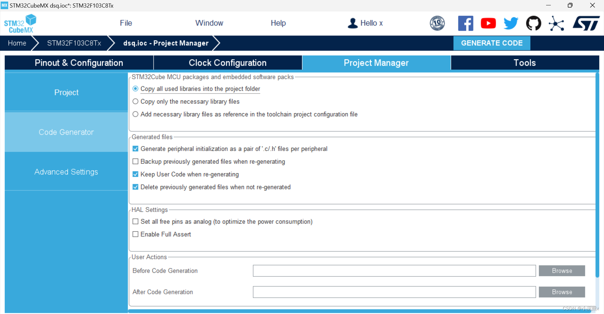
Task: Open the Twitter bird icon
Action: 511,23
